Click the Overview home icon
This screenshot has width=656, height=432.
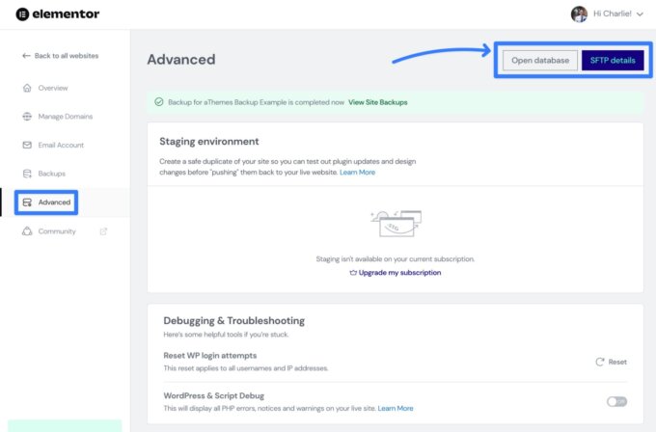[x=27, y=88]
